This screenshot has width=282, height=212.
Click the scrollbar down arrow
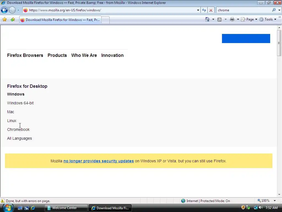(x=279, y=195)
